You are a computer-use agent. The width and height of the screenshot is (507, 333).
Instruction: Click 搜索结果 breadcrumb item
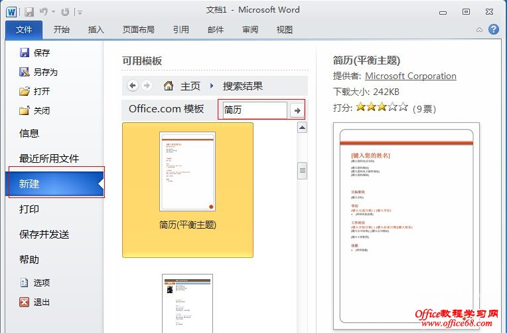[x=242, y=86]
